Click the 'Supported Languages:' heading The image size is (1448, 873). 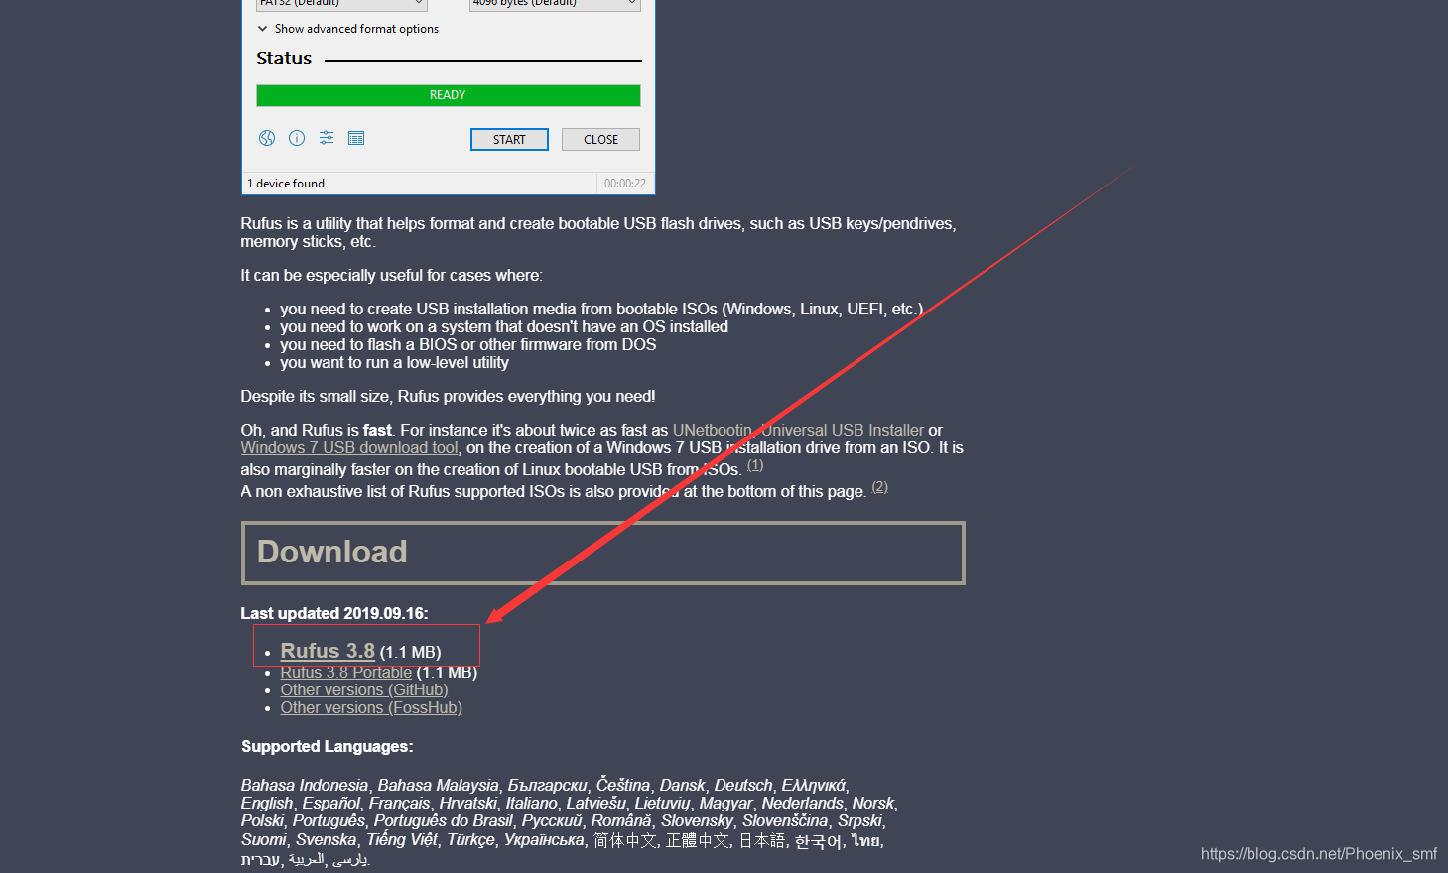point(328,746)
